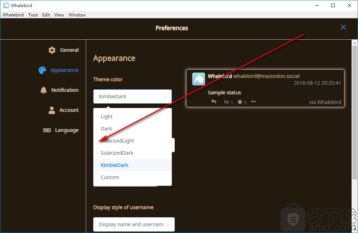Switch to Language preferences
This screenshot has width=358, height=233.
coord(61,130)
